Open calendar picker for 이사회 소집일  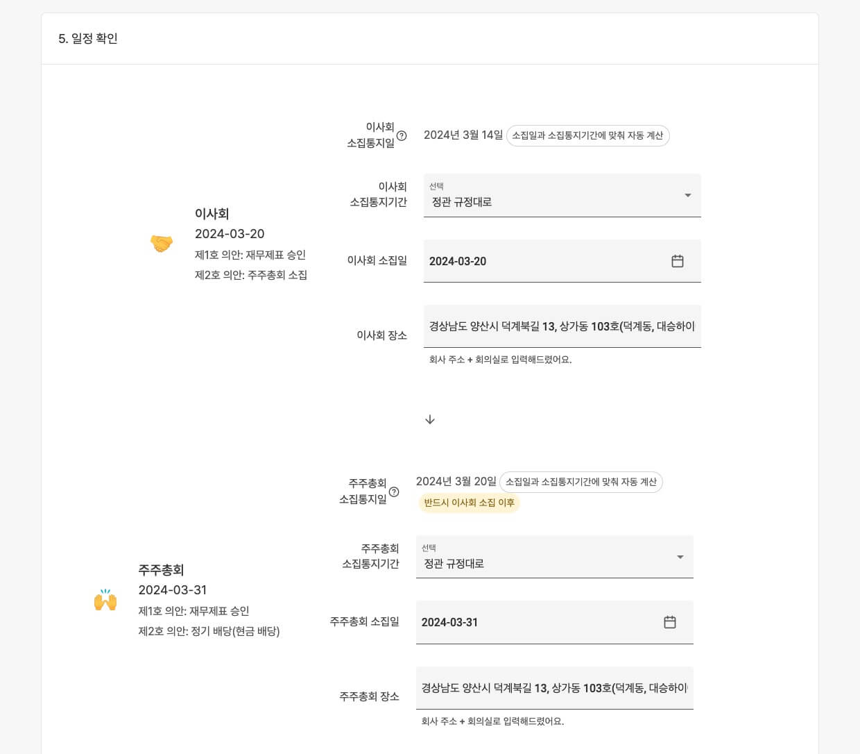point(678,261)
